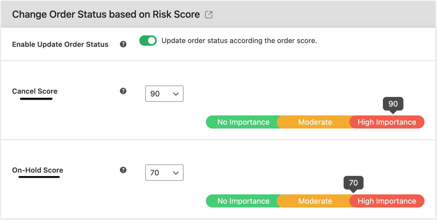Toggle the Update order status switch

pos(148,41)
